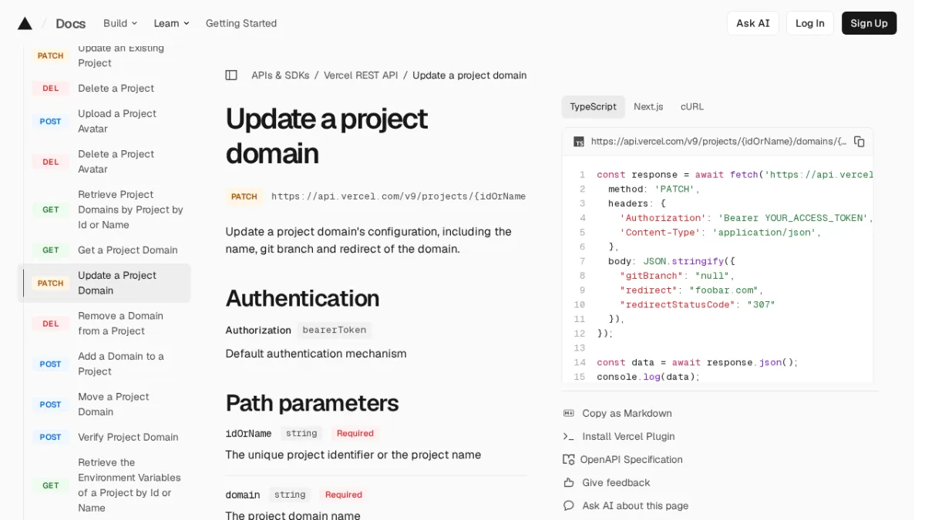Select Update a Project Domain sidebar item
This screenshot has height=520, width=925.
104,283
